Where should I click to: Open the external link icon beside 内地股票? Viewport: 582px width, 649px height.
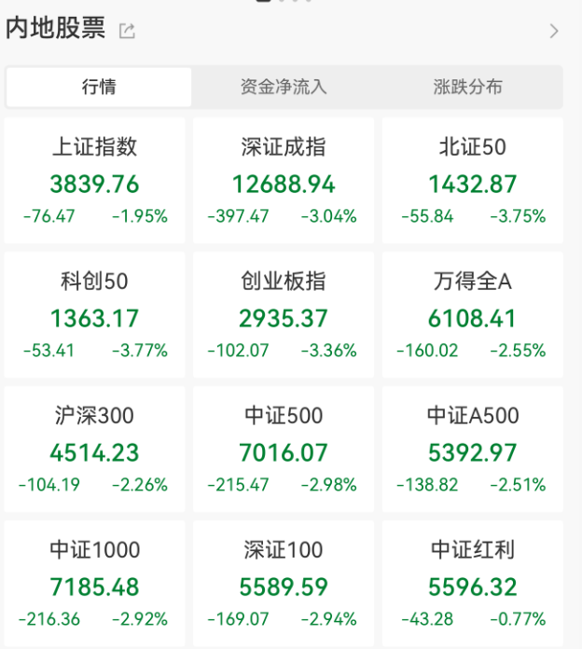pyautogui.click(x=127, y=32)
